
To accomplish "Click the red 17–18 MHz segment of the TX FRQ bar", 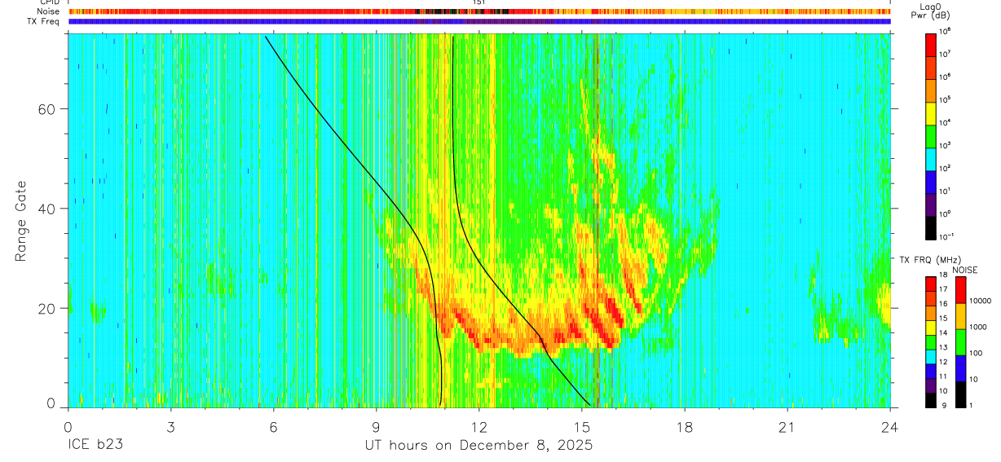I will tap(932, 283).
